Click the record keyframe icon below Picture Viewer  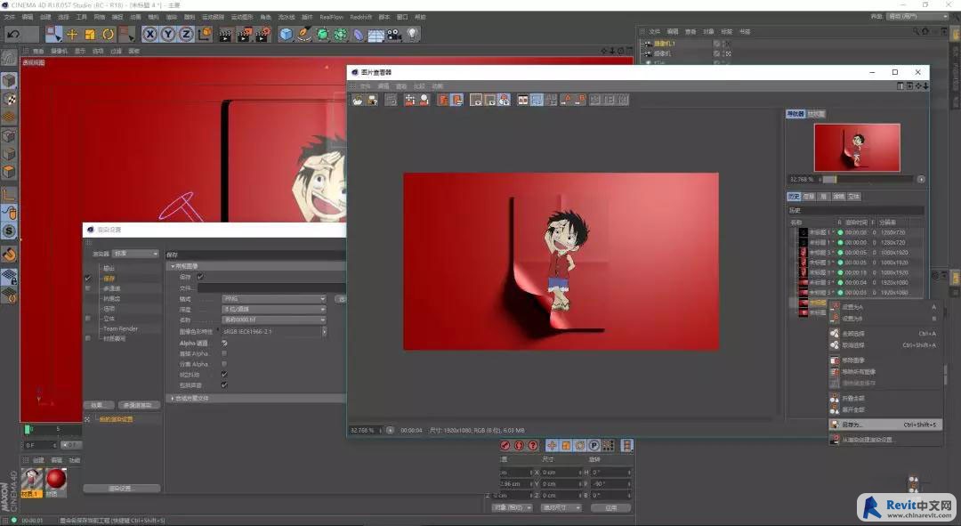[x=505, y=446]
